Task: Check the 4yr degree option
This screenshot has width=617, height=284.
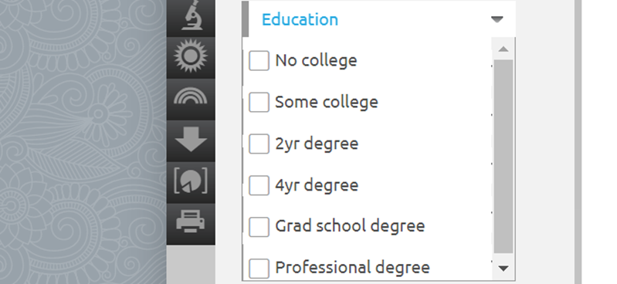Action: (x=259, y=185)
